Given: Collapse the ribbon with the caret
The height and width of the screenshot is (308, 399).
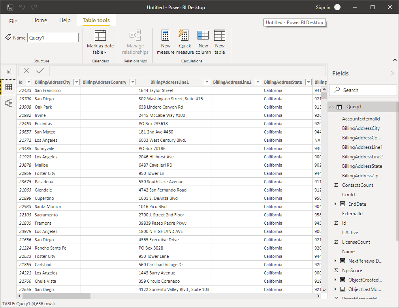Looking at the screenshot, I should click(395, 60).
